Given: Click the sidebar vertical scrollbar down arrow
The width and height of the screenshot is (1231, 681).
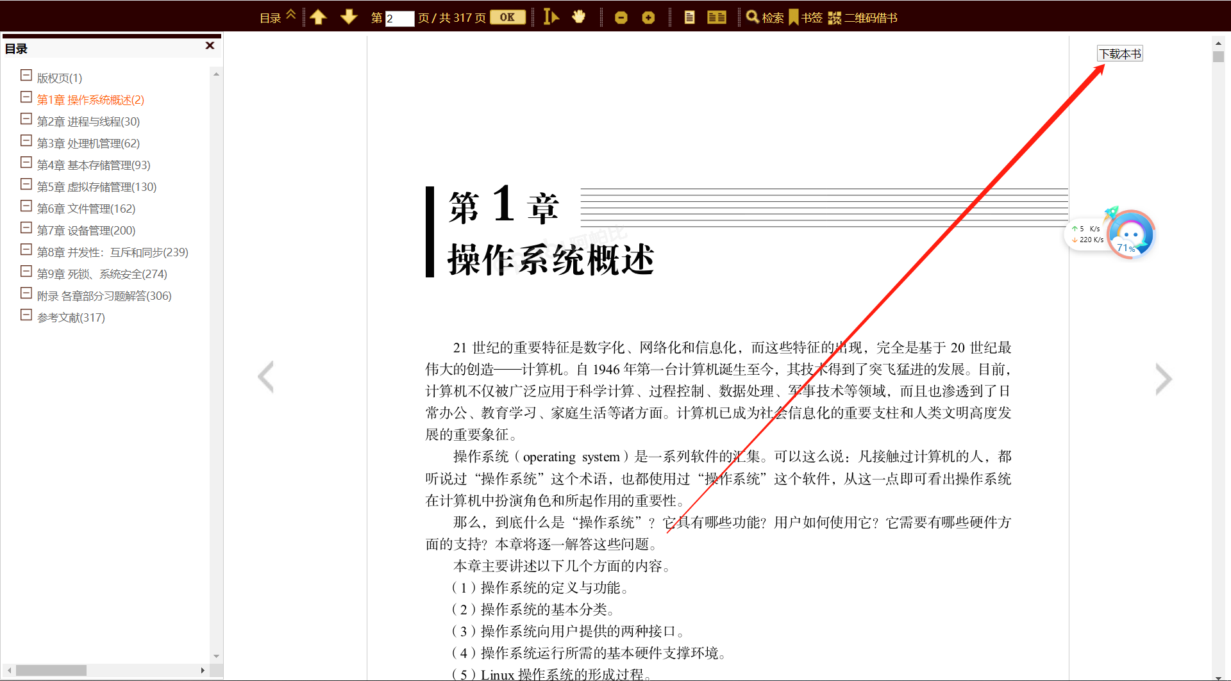Looking at the screenshot, I should coord(216,657).
